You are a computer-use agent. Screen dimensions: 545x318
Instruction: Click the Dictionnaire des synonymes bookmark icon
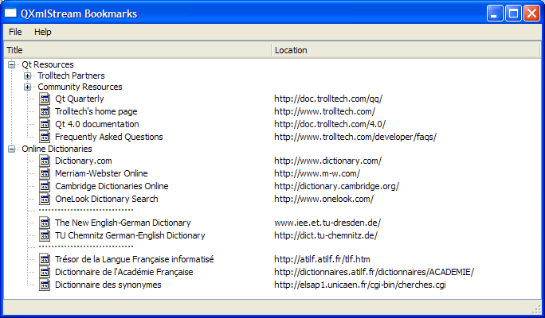point(45,285)
